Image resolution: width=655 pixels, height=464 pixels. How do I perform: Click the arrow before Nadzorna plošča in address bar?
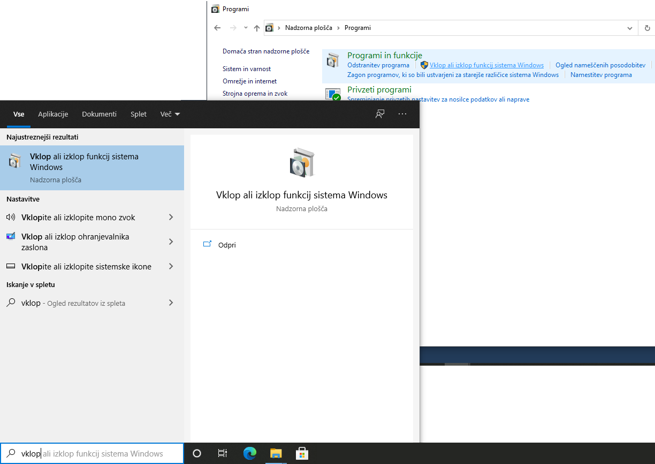pos(280,28)
